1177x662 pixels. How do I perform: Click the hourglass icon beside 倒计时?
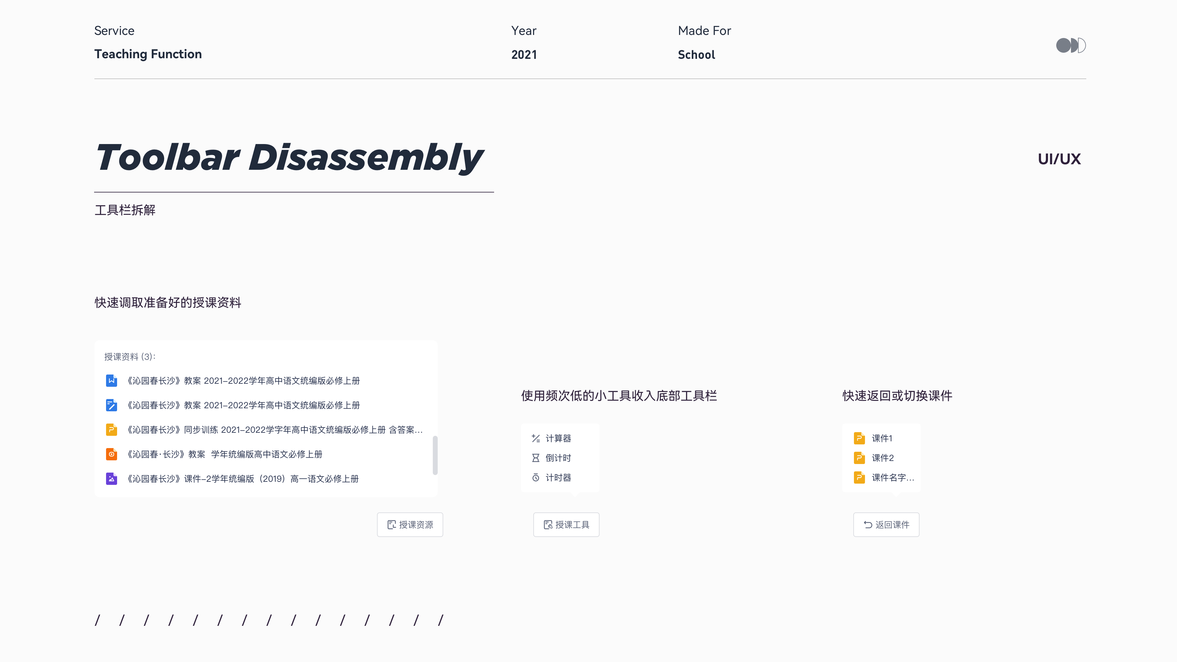tap(536, 458)
